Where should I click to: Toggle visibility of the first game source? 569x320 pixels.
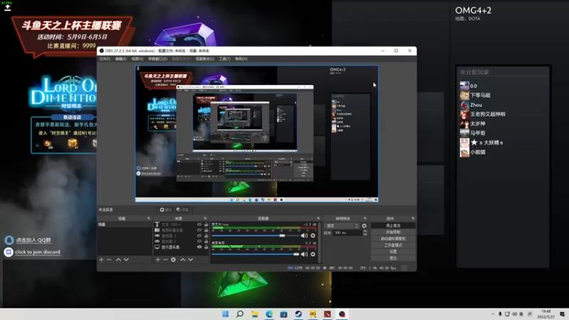click(x=199, y=236)
